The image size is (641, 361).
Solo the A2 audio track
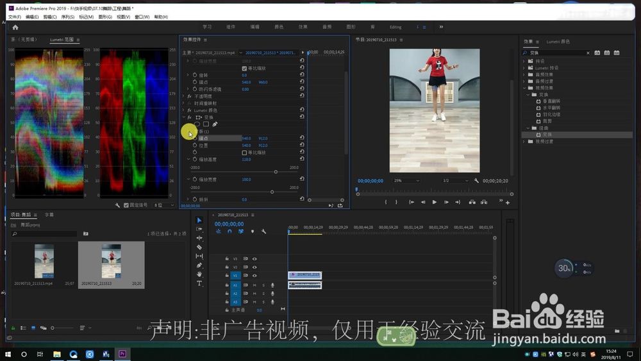pos(263,294)
